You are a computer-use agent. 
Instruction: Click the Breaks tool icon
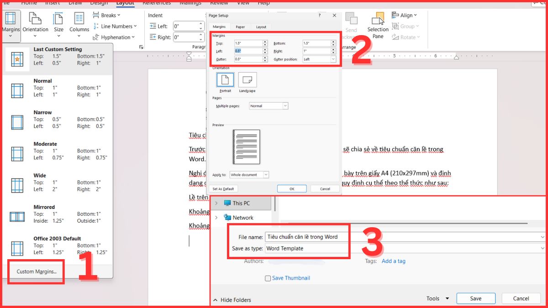(x=95, y=14)
